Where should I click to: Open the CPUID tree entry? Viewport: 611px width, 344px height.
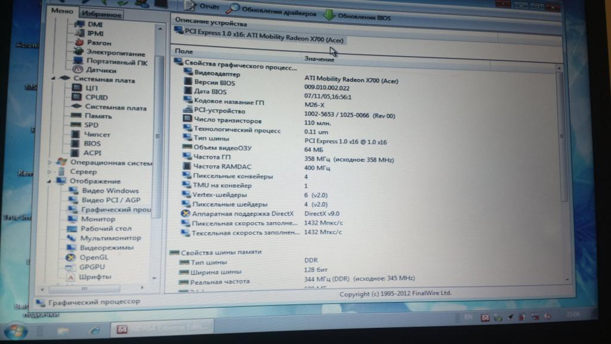click(96, 97)
